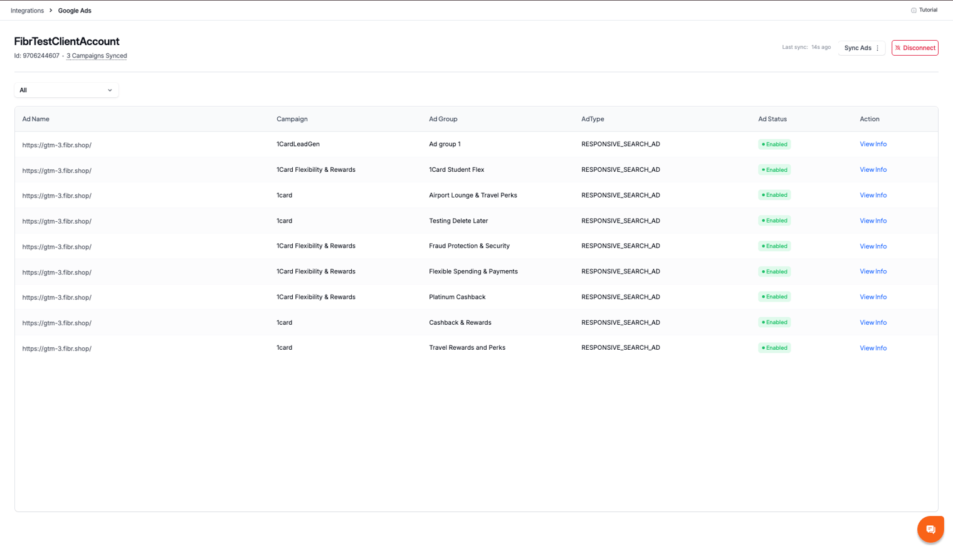Click the Ad Name column header

tap(36, 119)
